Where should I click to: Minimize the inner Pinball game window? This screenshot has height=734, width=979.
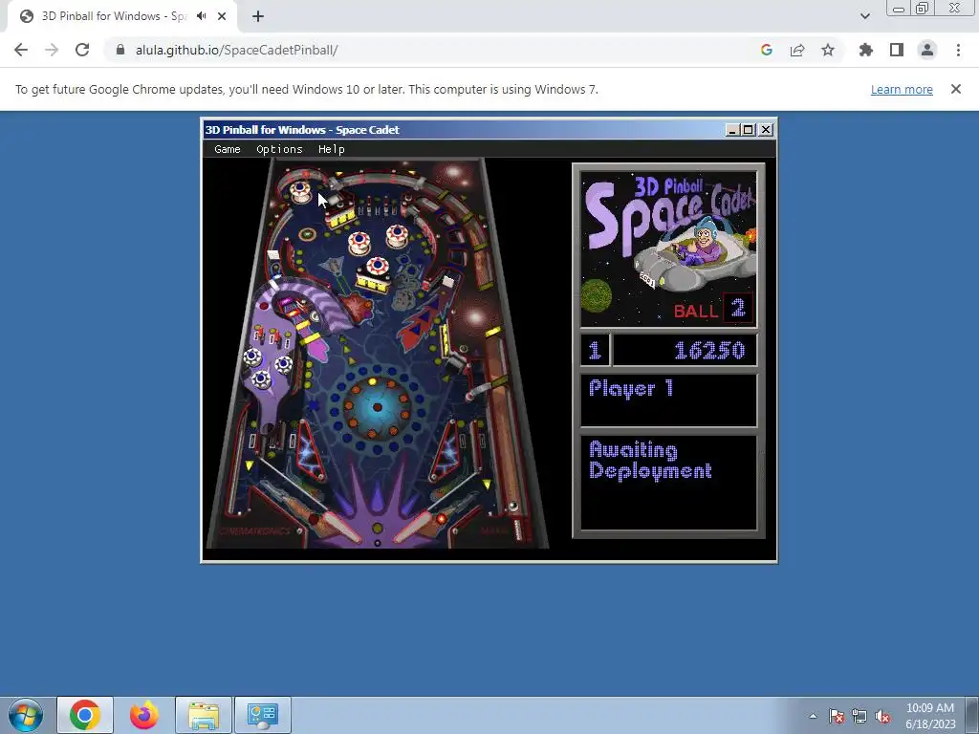point(732,130)
